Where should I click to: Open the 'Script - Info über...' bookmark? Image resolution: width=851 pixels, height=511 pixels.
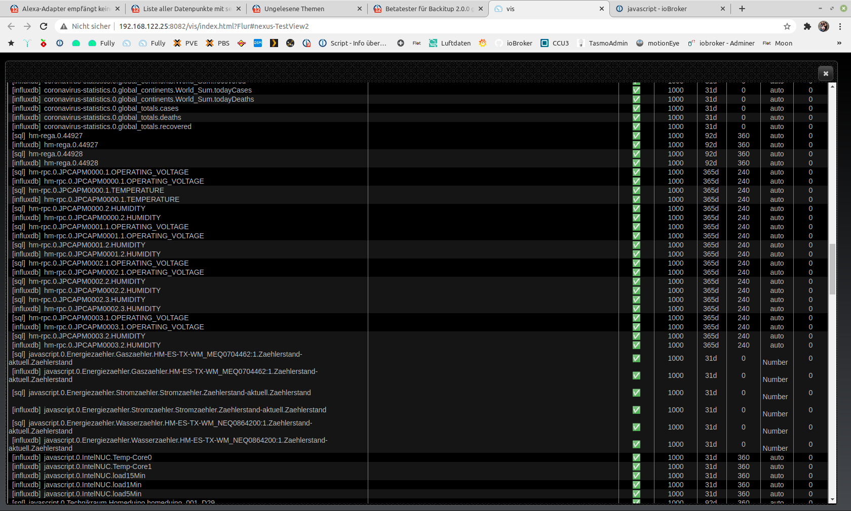coord(353,43)
